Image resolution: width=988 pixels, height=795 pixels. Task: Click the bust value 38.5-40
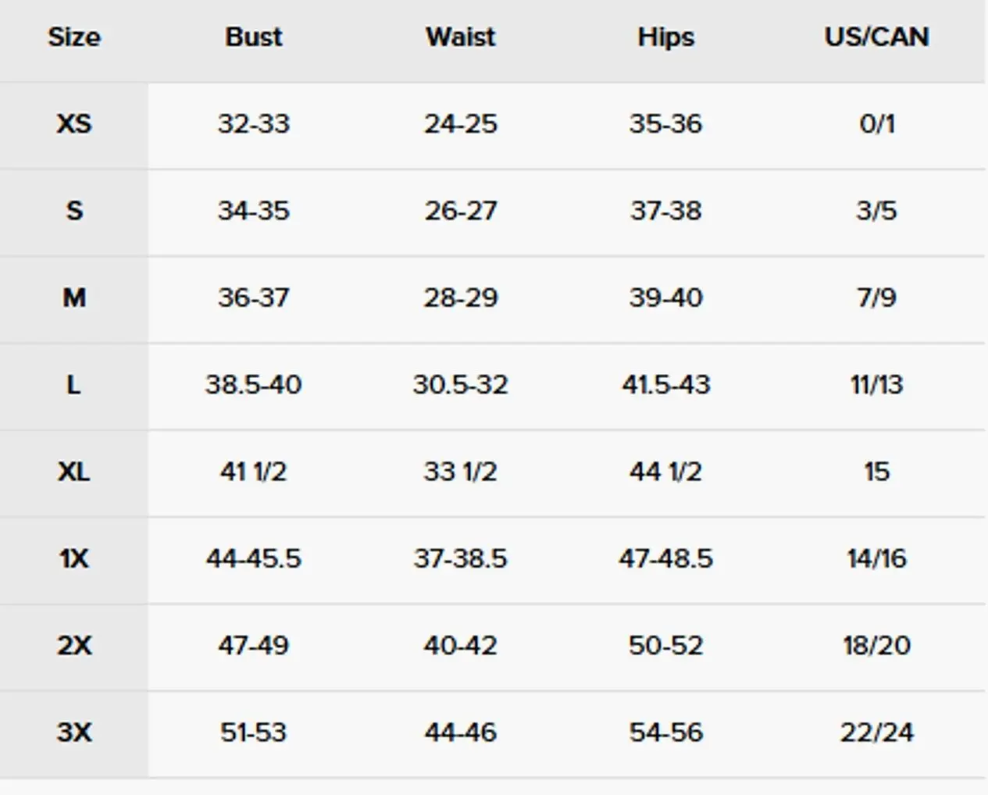(254, 384)
